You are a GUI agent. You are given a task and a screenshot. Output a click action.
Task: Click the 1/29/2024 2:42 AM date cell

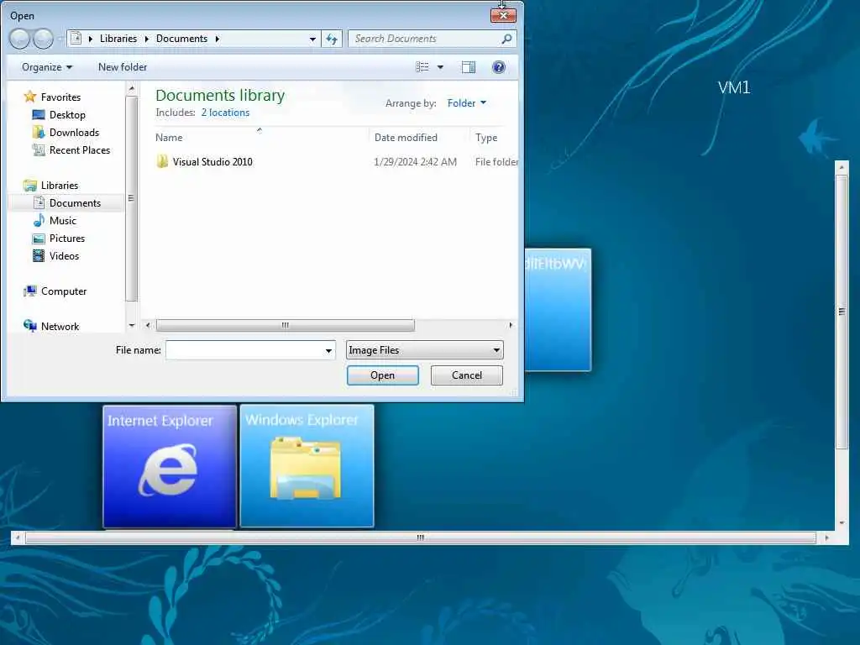415,162
